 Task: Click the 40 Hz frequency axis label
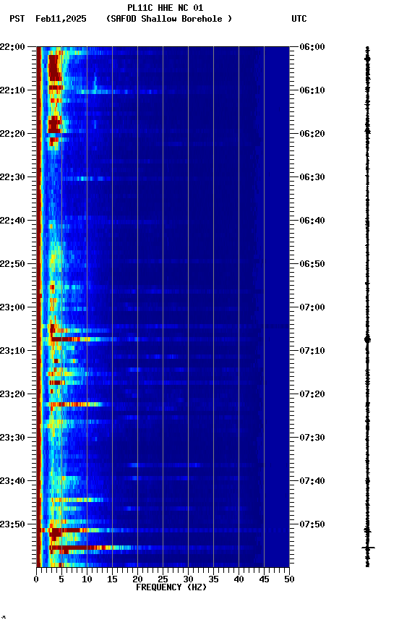click(239, 579)
